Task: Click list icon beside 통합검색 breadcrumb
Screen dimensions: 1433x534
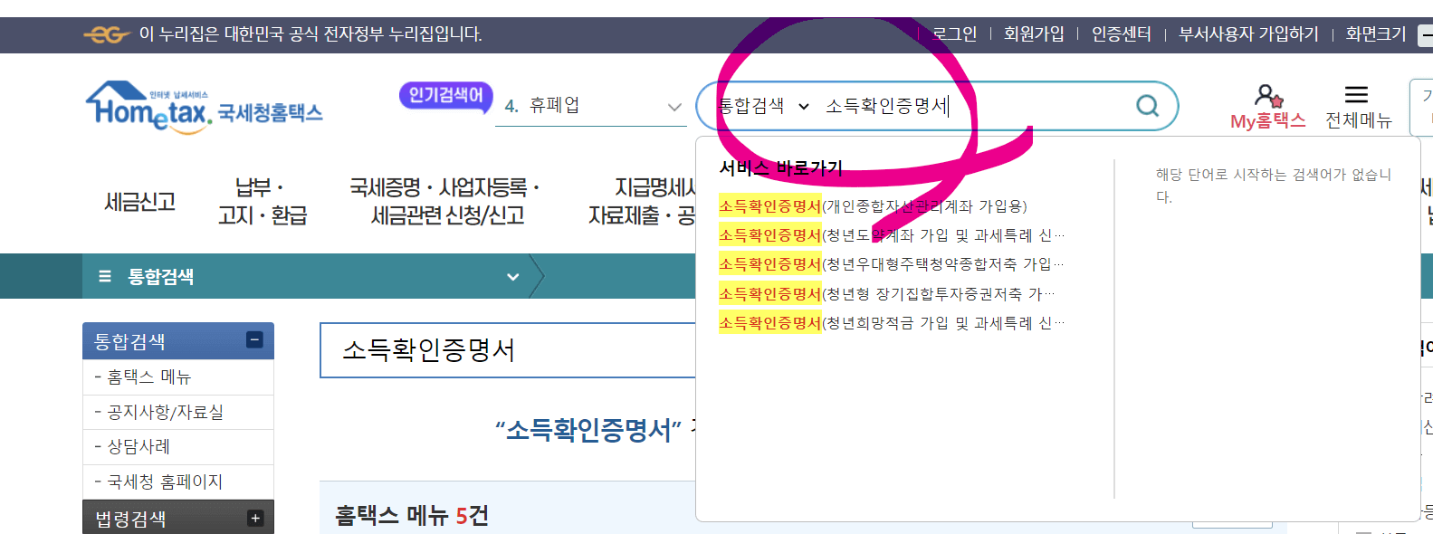Action: tap(105, 276)
